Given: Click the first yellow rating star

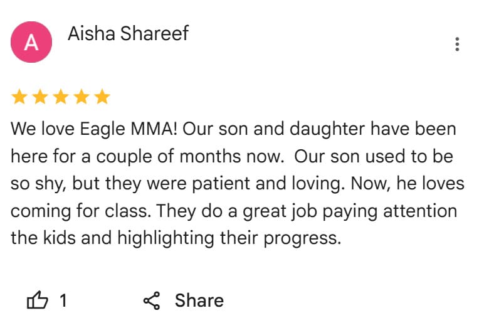Looking at the screenshot, I should (x=19, y=97).
